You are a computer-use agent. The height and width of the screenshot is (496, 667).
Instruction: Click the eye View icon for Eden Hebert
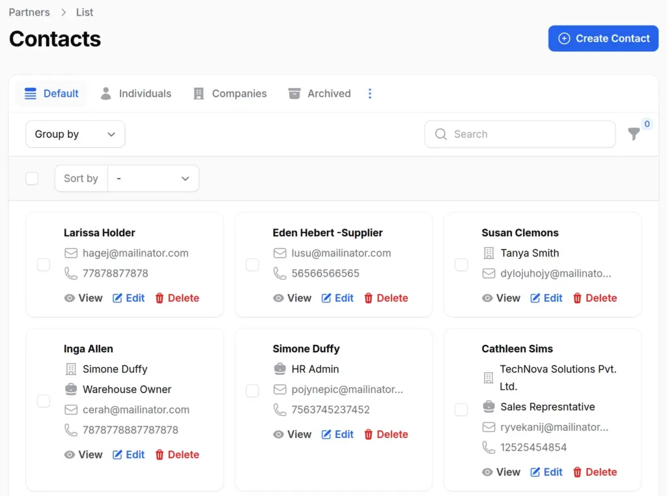click(278, 298)
